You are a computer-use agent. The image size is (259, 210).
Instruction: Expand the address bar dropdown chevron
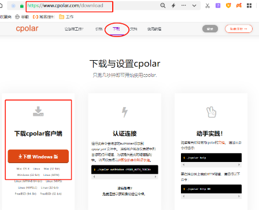194,6
